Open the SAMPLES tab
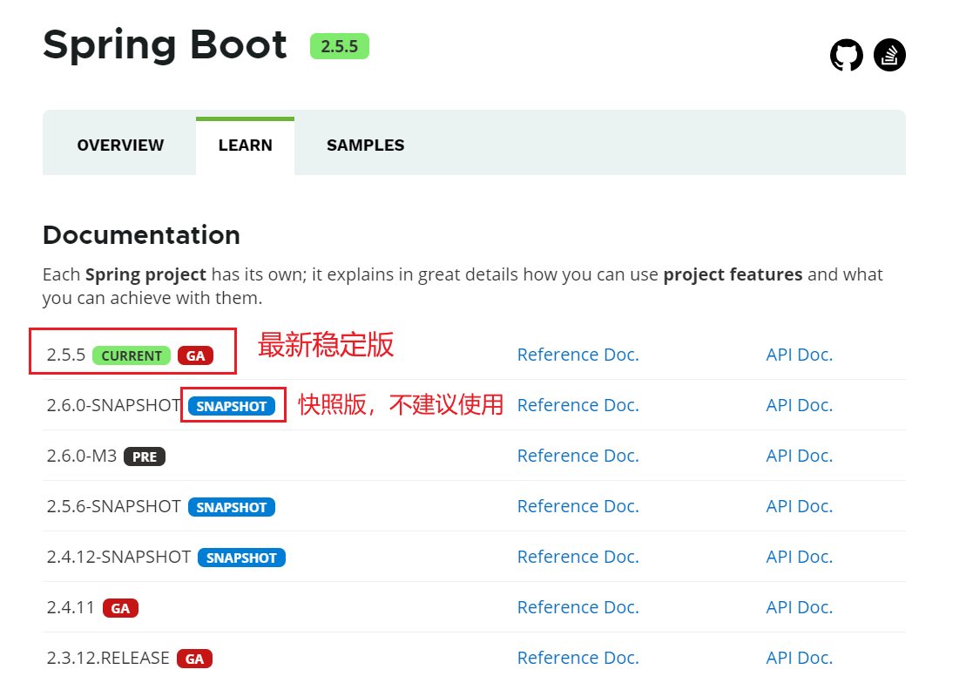The width and height of the screenshot is (966, 683). (365, 145)
